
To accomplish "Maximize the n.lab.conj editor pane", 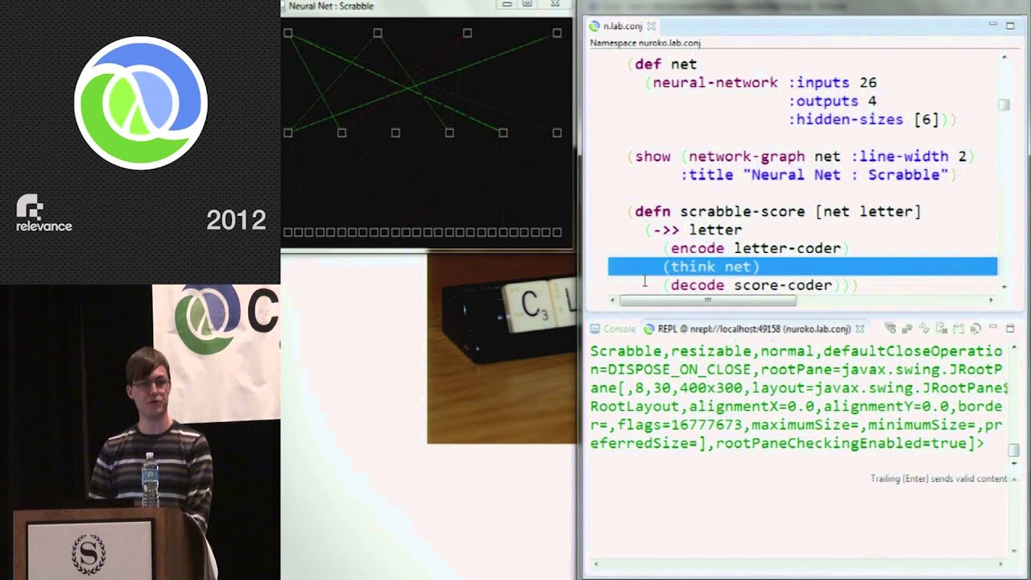I will [1011, 25].
